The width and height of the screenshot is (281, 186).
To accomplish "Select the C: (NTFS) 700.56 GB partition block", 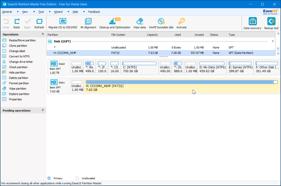I will (140, 67).
